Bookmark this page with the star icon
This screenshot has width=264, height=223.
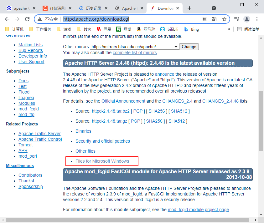pos(225,19)
